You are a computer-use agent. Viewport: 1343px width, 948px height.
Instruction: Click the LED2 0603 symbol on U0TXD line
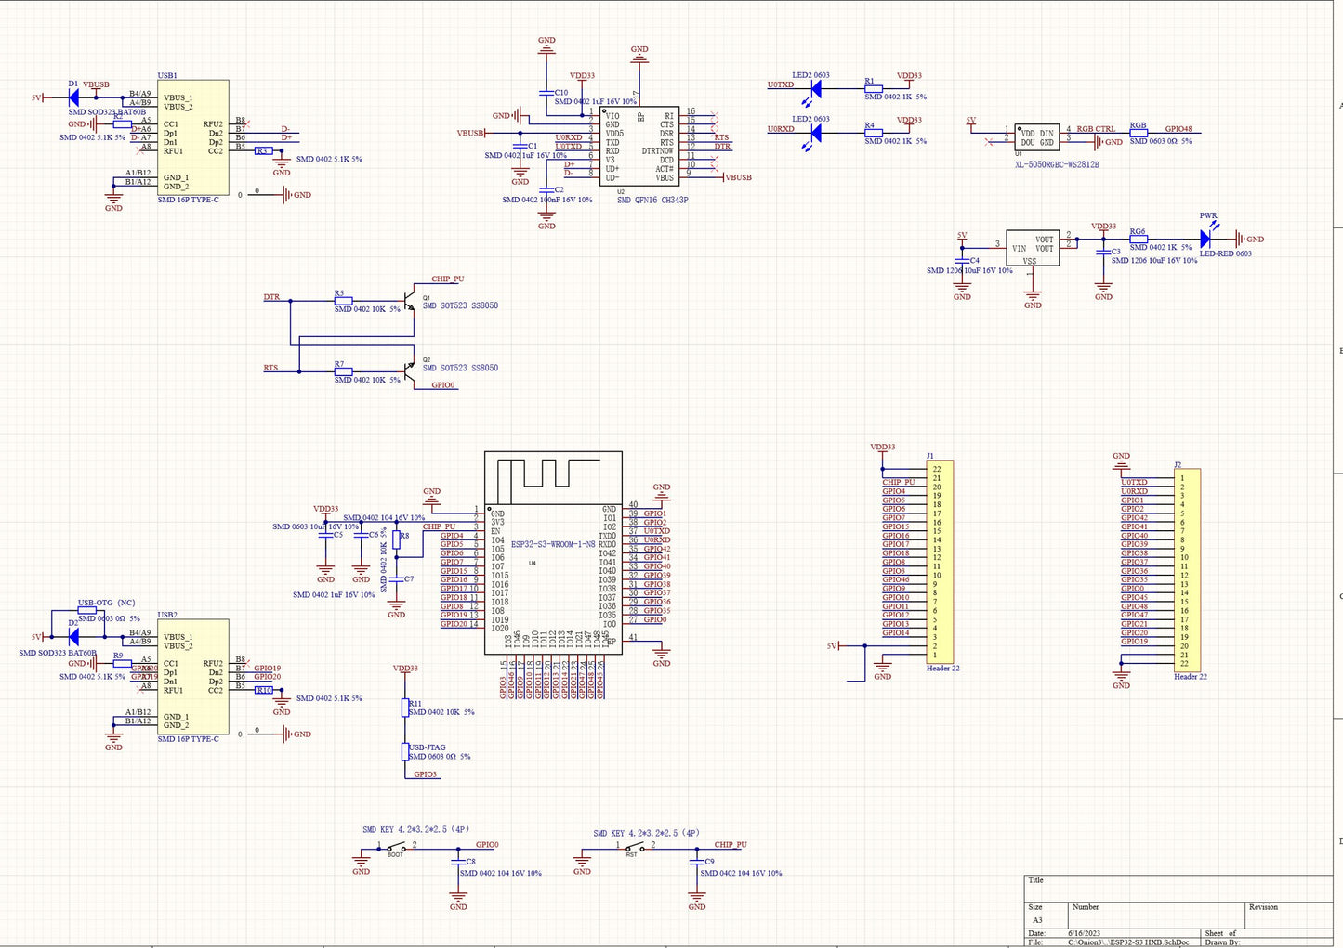(815, 88)
